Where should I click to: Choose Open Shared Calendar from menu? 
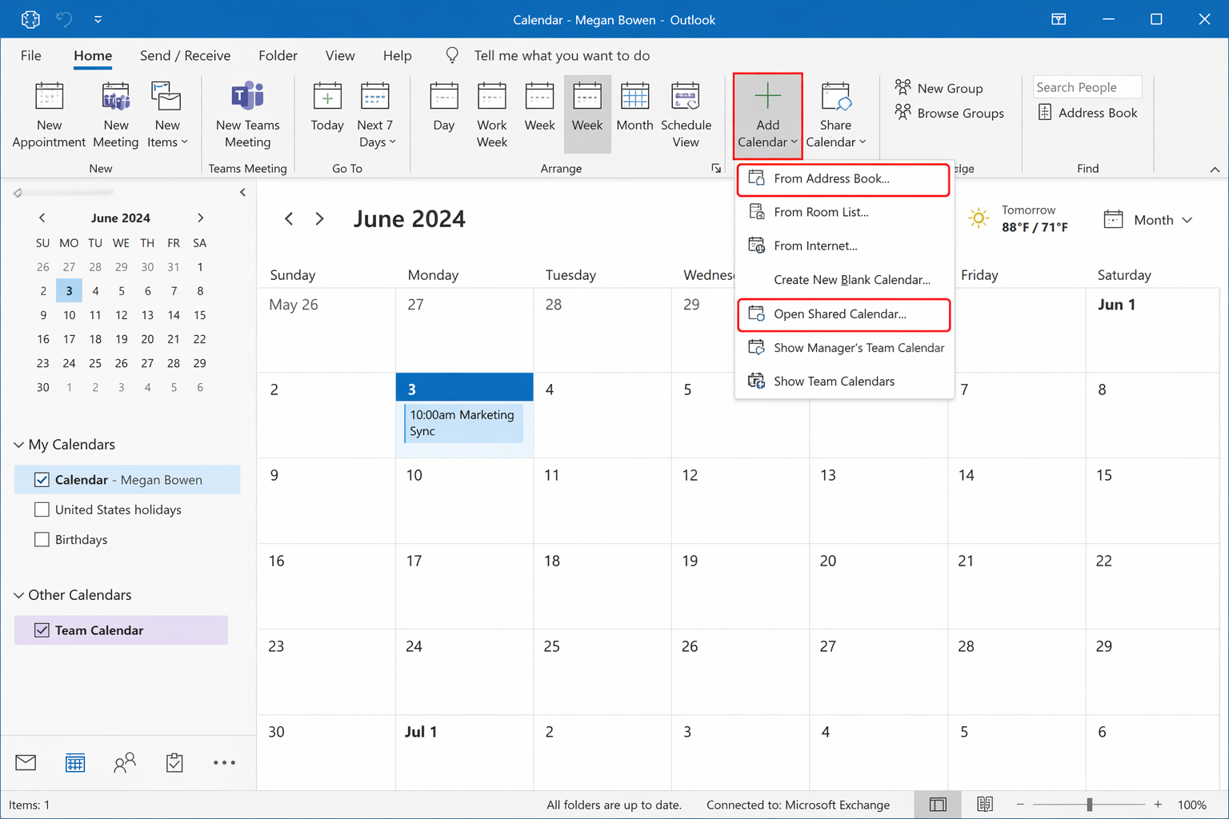839,314
